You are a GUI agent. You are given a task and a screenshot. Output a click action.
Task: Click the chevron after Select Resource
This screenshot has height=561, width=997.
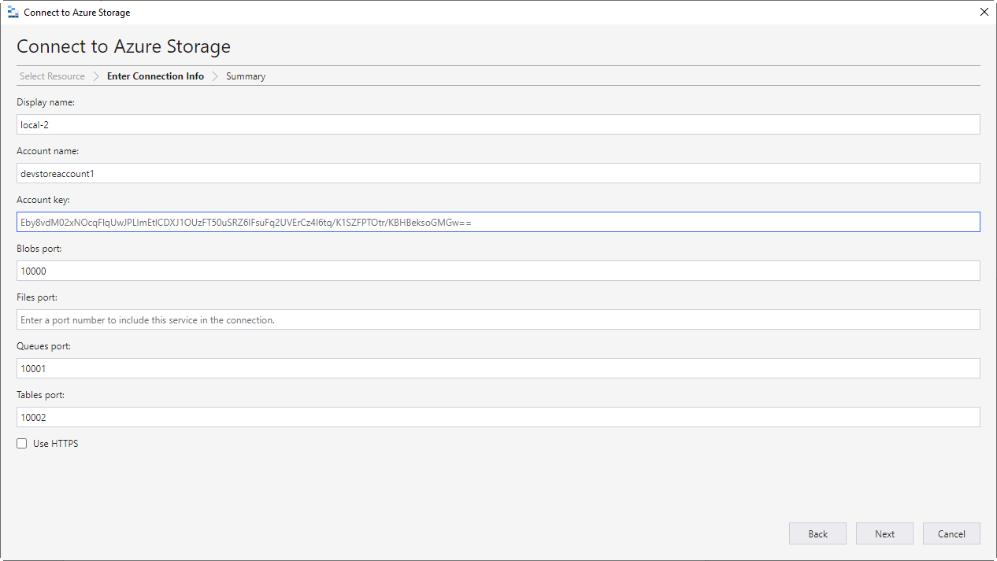96,76
